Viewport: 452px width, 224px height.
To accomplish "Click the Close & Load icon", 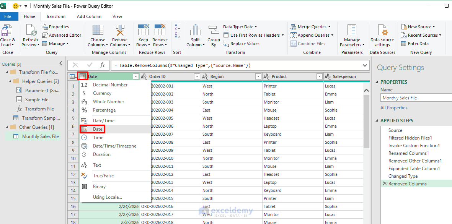I will (7, 31).
